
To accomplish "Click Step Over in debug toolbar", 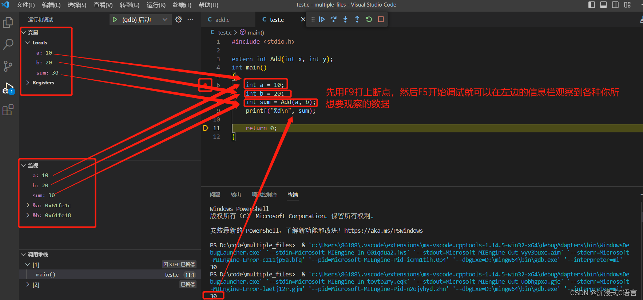I will (333, 19).
